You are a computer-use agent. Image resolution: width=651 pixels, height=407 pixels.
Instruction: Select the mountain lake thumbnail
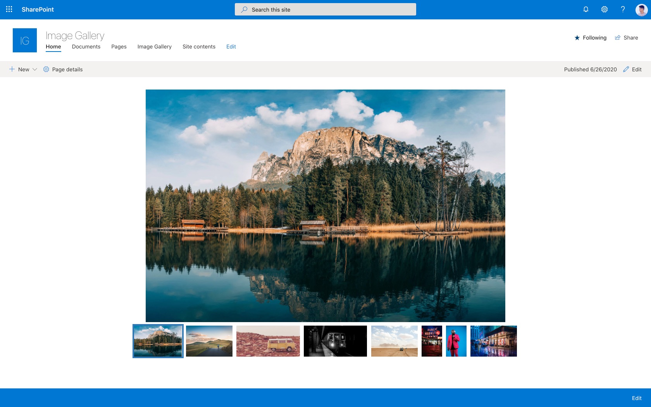pyautogui.click(x=158, y=341)
